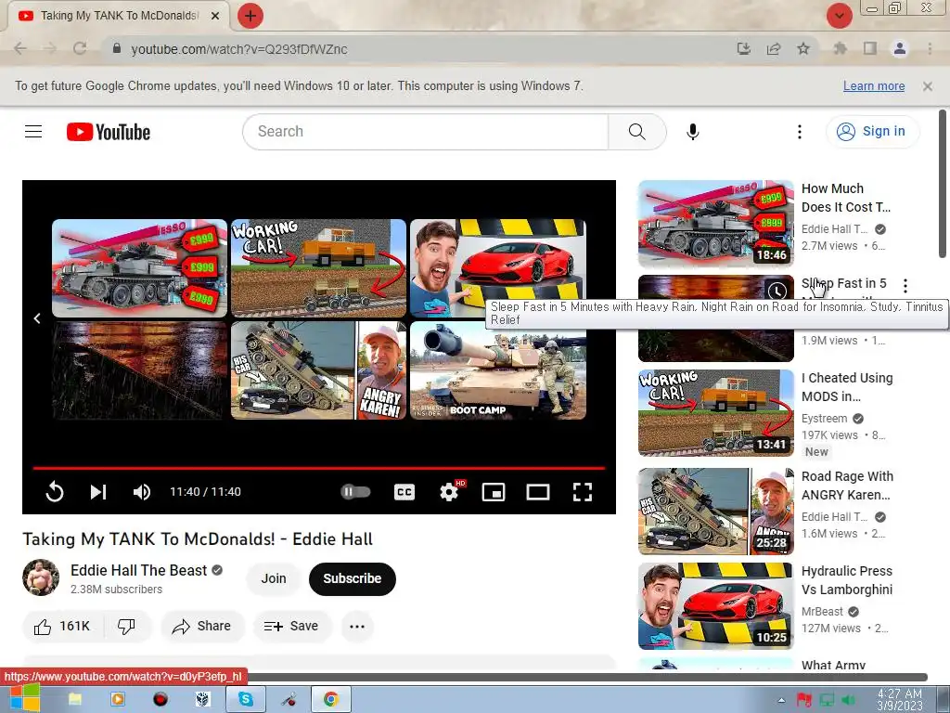
Task: Open the Eddie Hall channel avatar
Action: point(41,577)
